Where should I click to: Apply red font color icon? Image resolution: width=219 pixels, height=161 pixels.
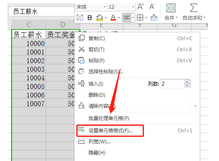(113, 18)
